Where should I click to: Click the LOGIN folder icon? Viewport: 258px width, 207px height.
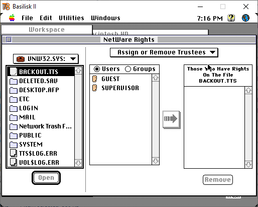(14, 108)
